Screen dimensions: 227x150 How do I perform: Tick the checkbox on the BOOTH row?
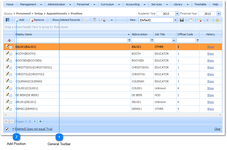(11, 54)
